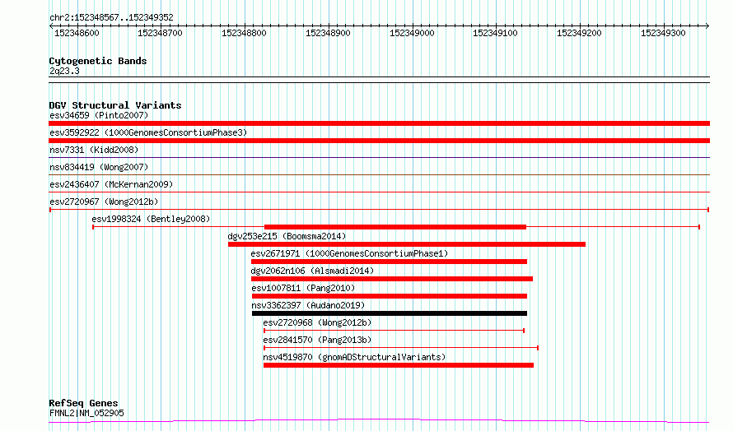
Task: Open the nsv7331 (Kidd2008) entry
Action: [94, 150]
